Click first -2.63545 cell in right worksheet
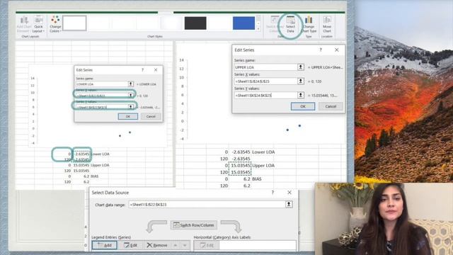The image size is (453, 255). (x=240, y=152)
